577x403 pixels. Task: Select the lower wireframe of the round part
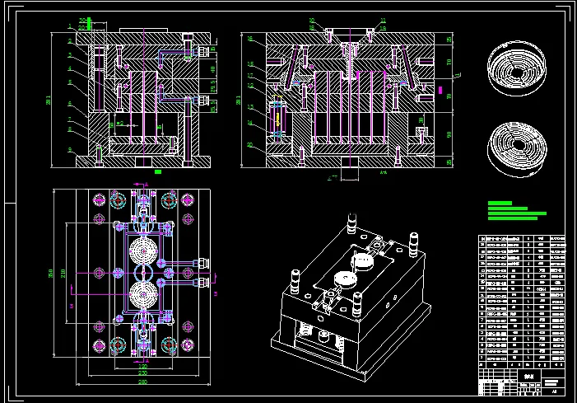tap(517, 149)
